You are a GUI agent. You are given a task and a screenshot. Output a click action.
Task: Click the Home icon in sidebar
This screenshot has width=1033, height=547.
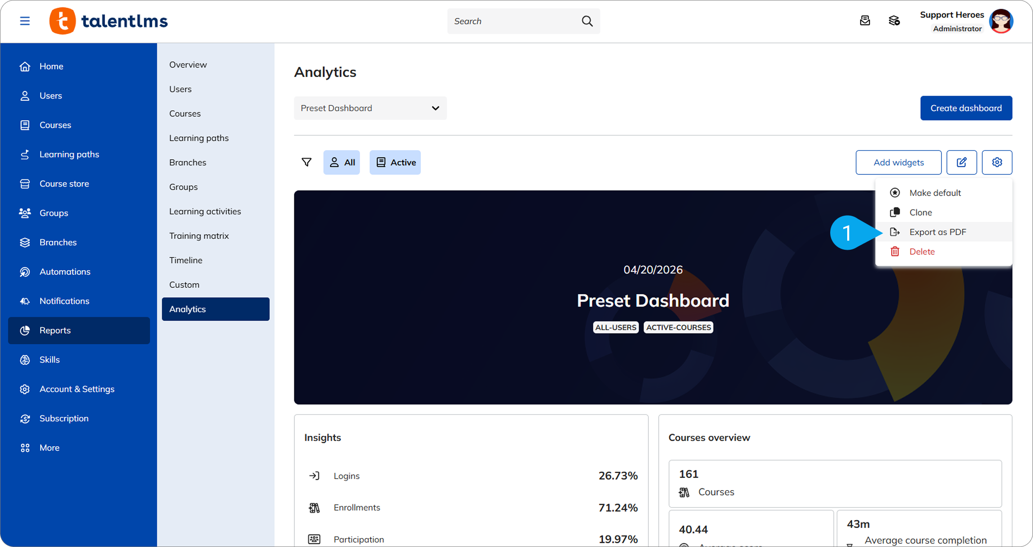pyautogui.click(x=25, y=66)
